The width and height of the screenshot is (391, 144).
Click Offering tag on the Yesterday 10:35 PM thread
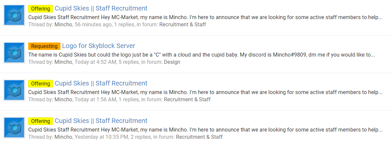pyautogui.click(x=40, y=121)
